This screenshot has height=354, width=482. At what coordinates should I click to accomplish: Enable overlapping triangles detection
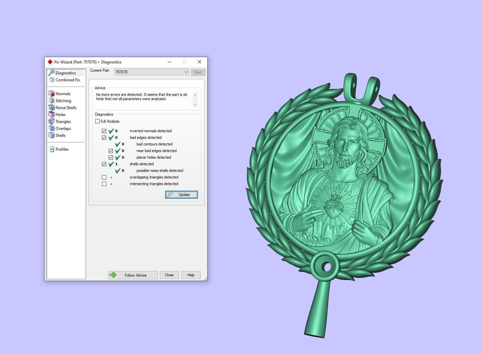pos(104,177)
